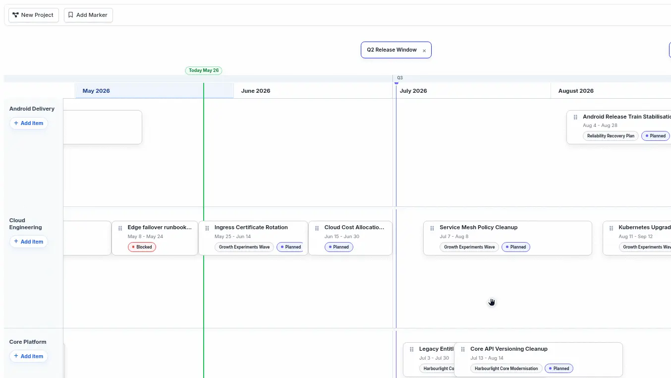Screen dimensions: 671x378
Task: Select the August 2026 month header
Action: pyautogui.click(x=611, y=91)
